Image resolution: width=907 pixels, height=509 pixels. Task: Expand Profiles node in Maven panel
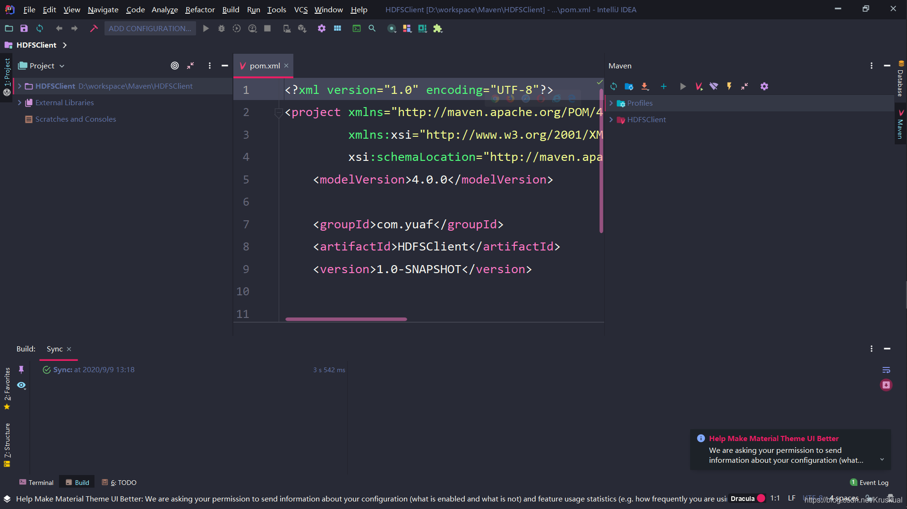(611, 103)
